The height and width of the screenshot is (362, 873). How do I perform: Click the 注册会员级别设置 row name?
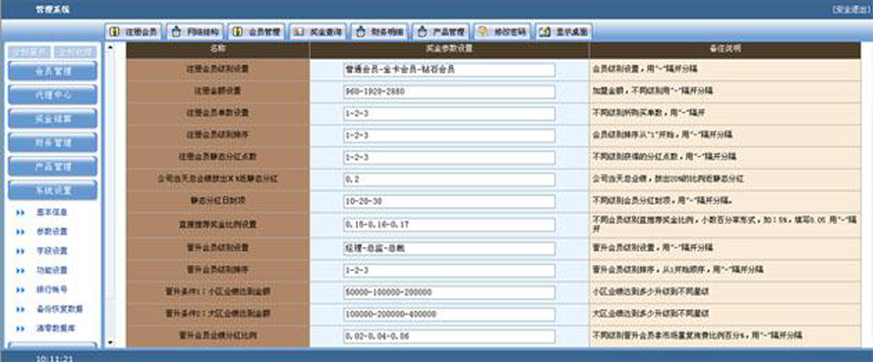217,70
